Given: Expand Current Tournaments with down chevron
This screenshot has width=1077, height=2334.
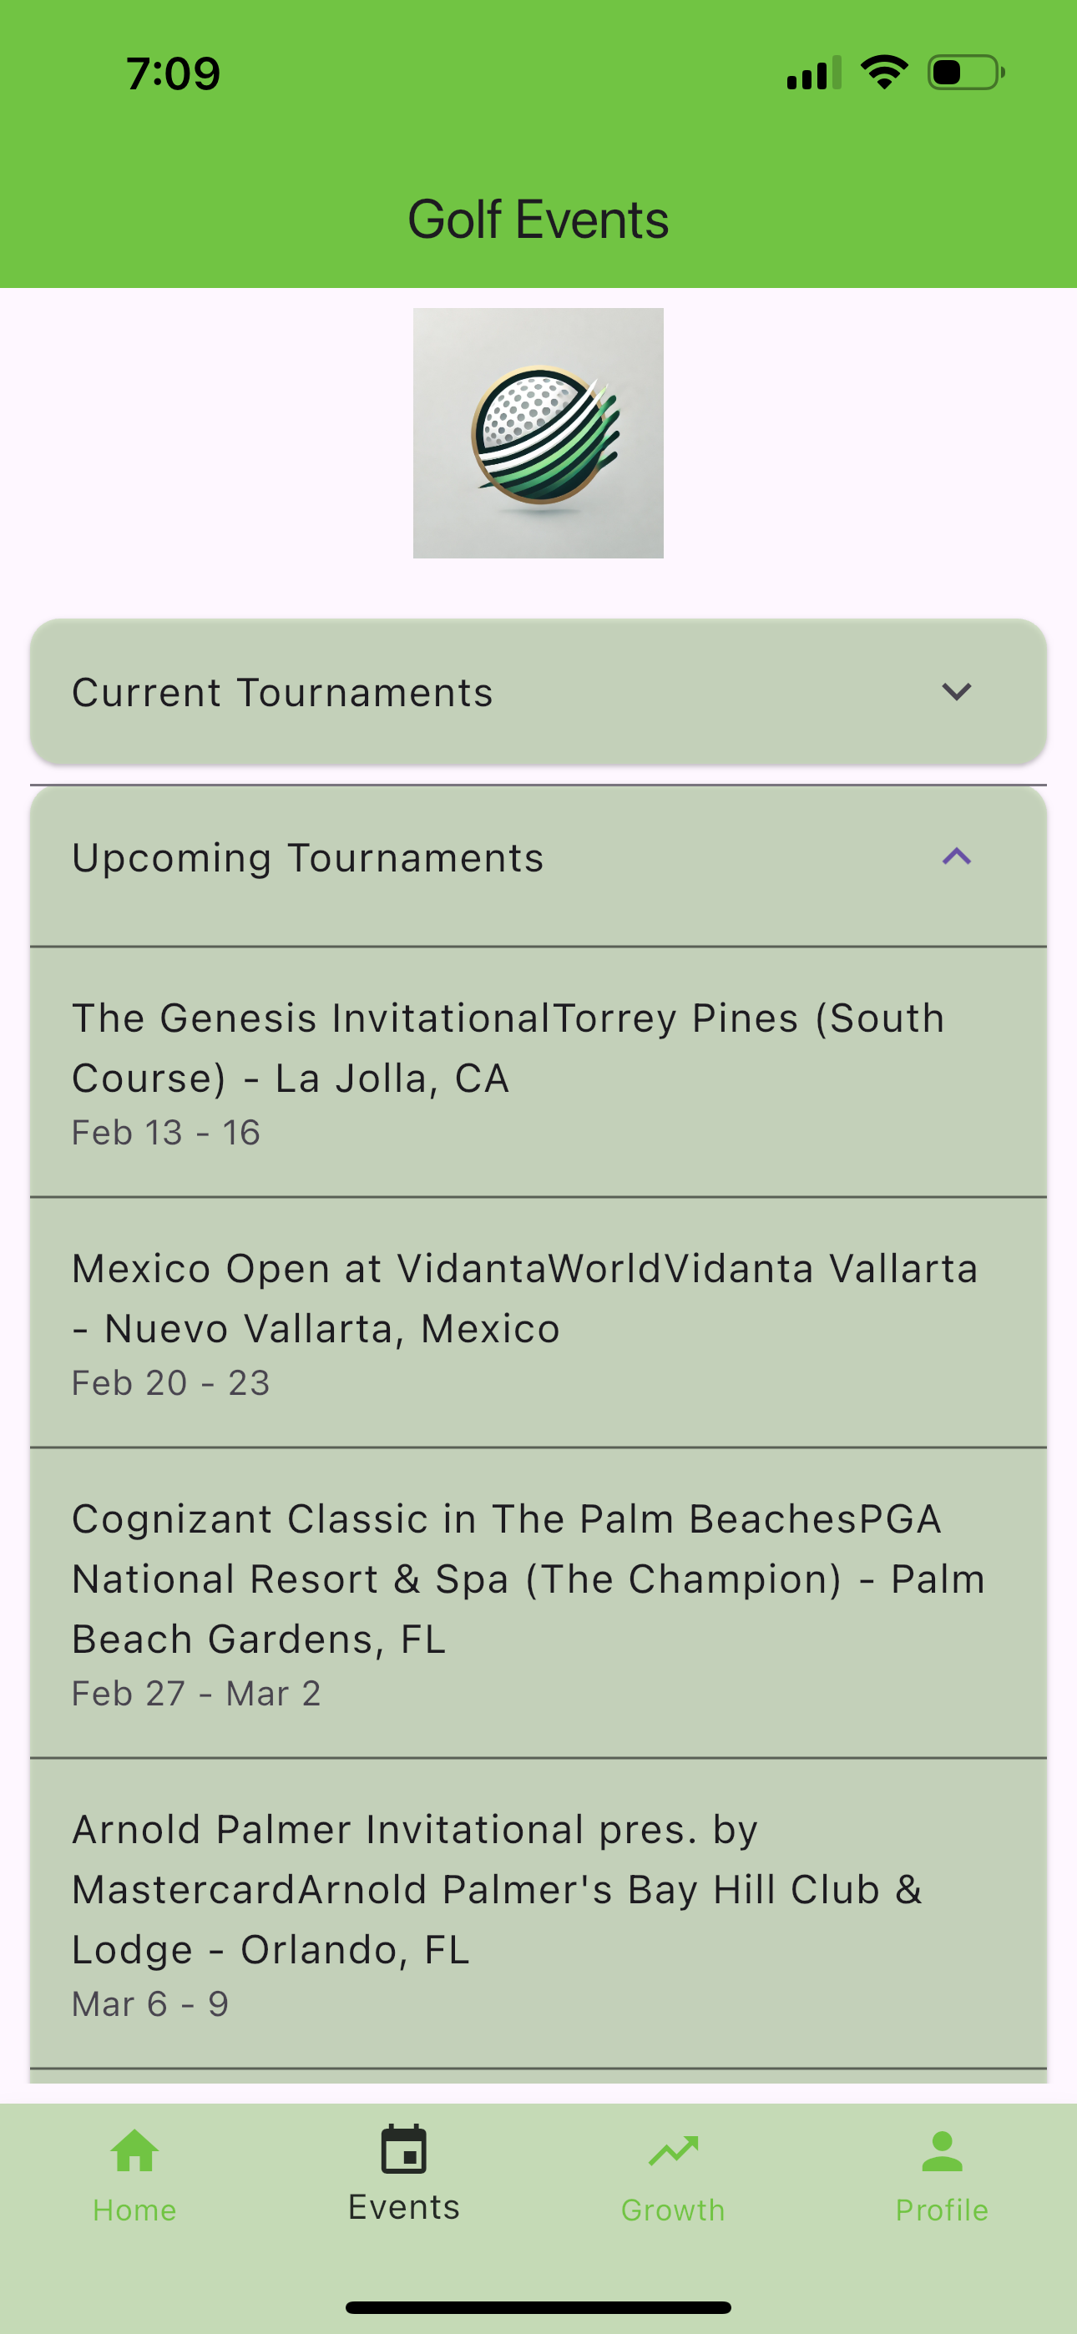Looking at the screenshot, I should click(x=957, y=692).
